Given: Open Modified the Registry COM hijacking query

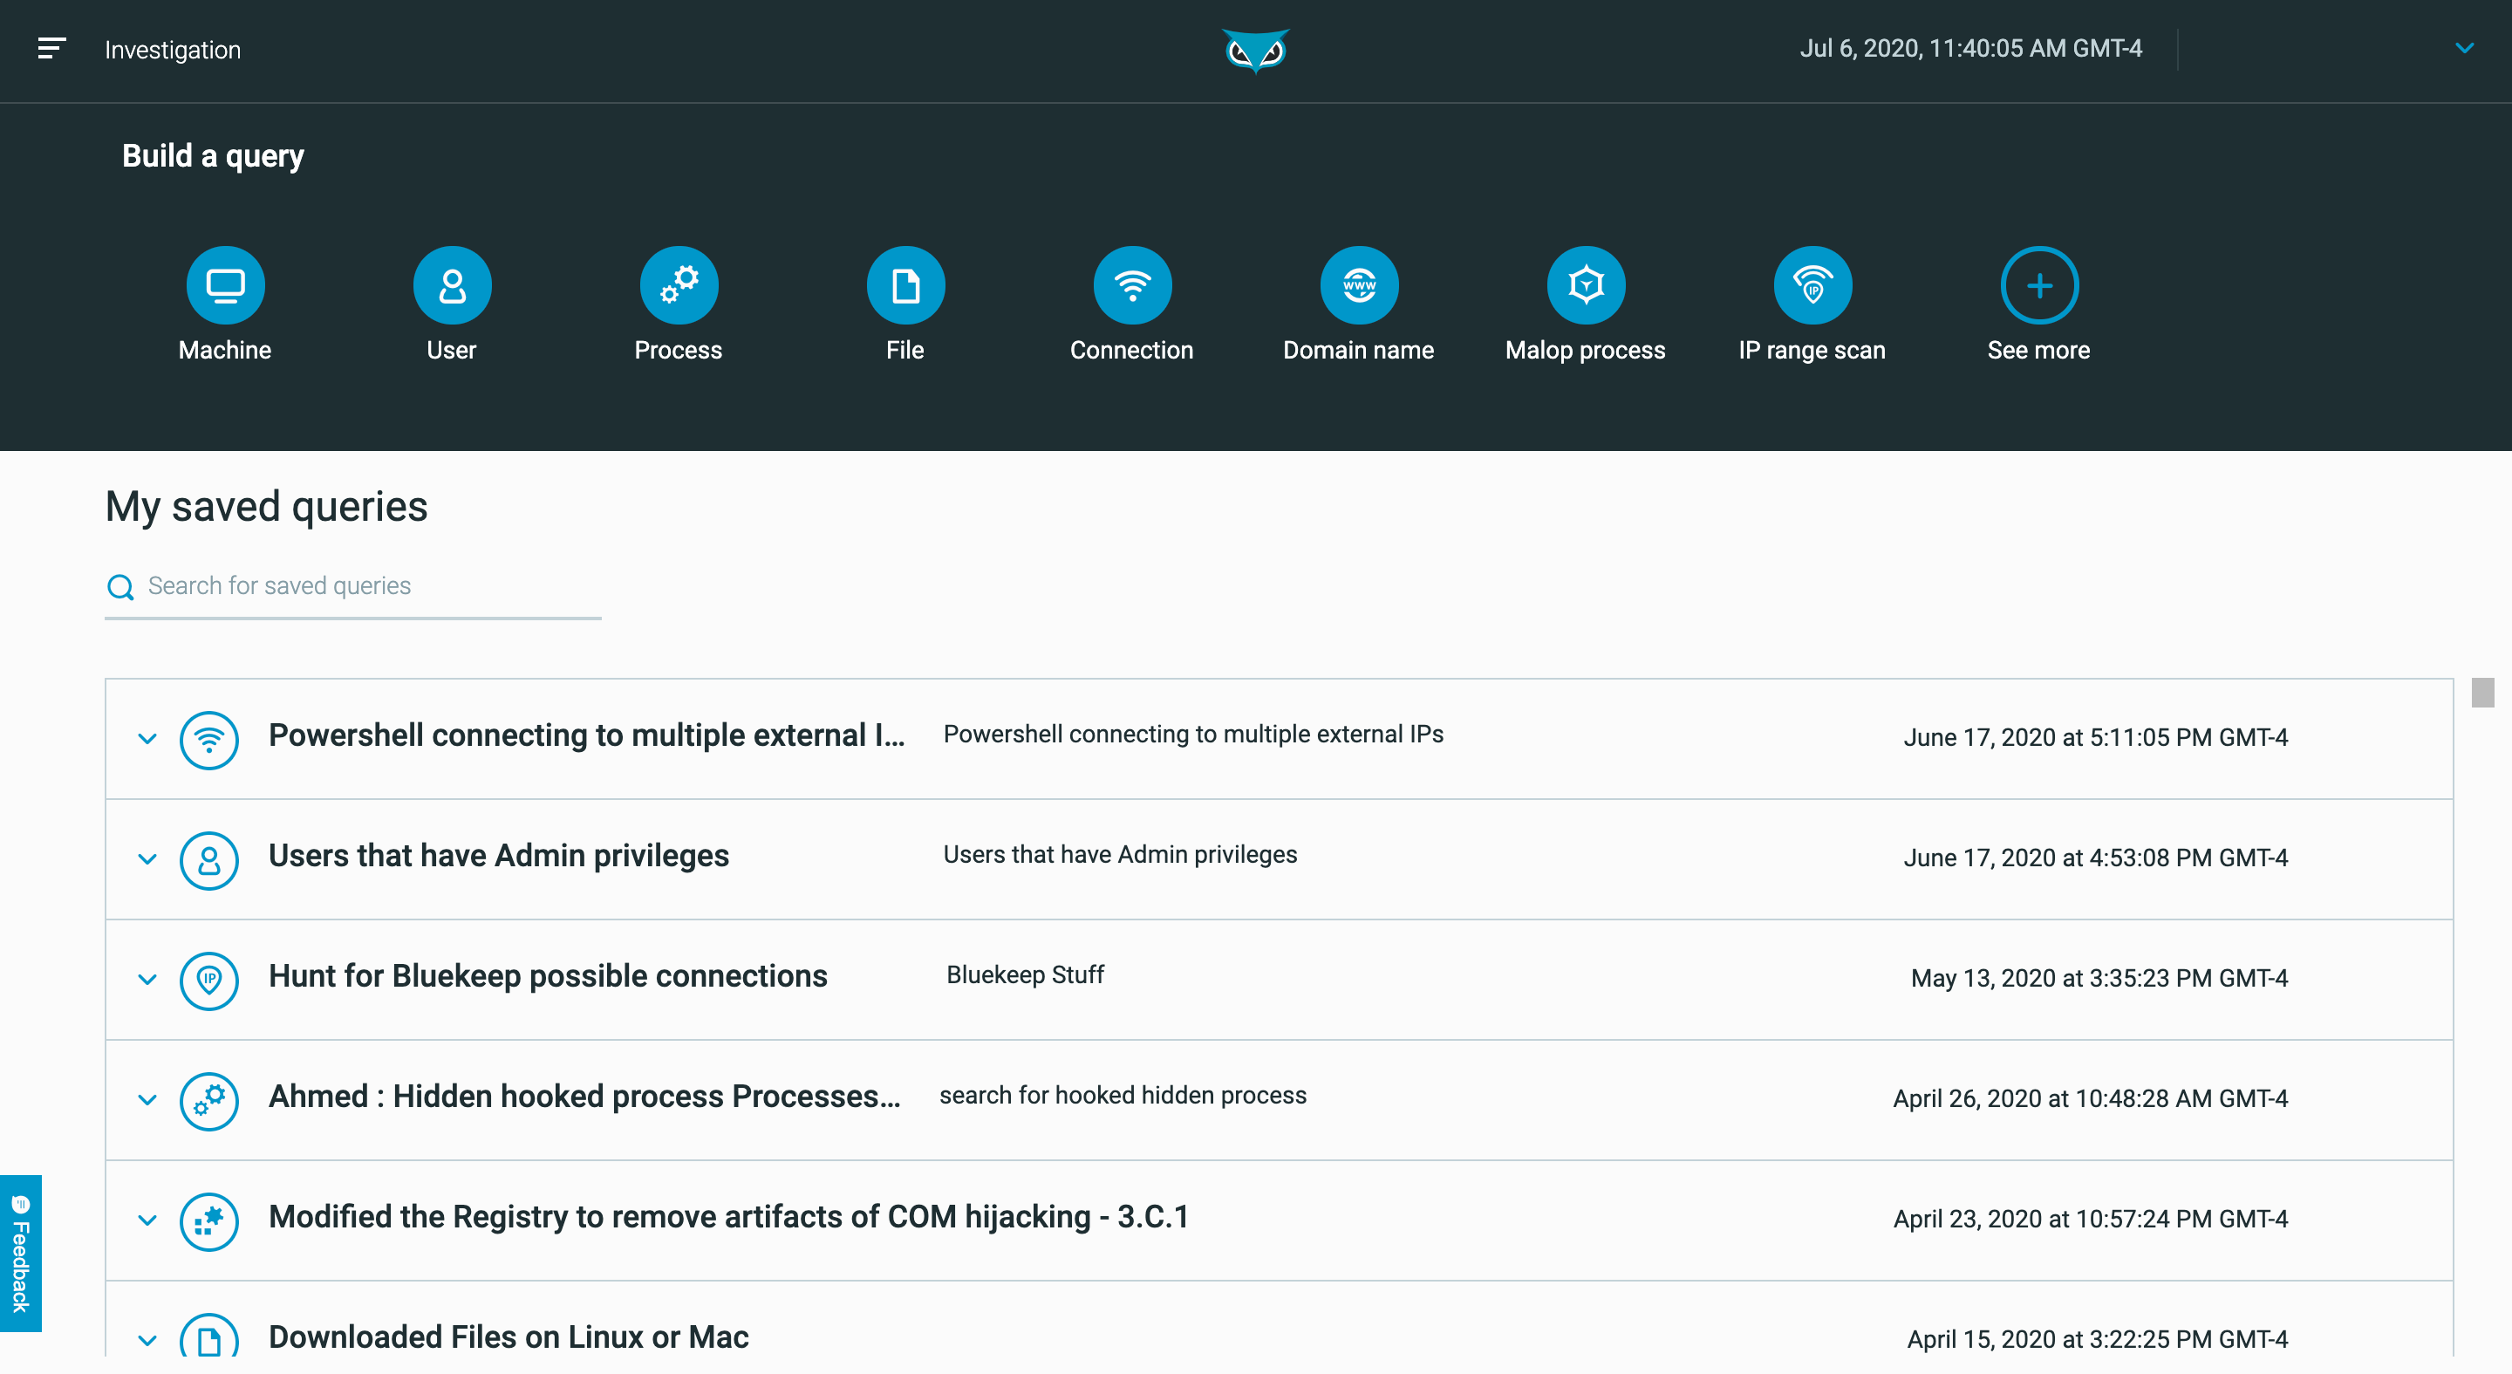Looking at the screenshot, I should coord(728,1217).
